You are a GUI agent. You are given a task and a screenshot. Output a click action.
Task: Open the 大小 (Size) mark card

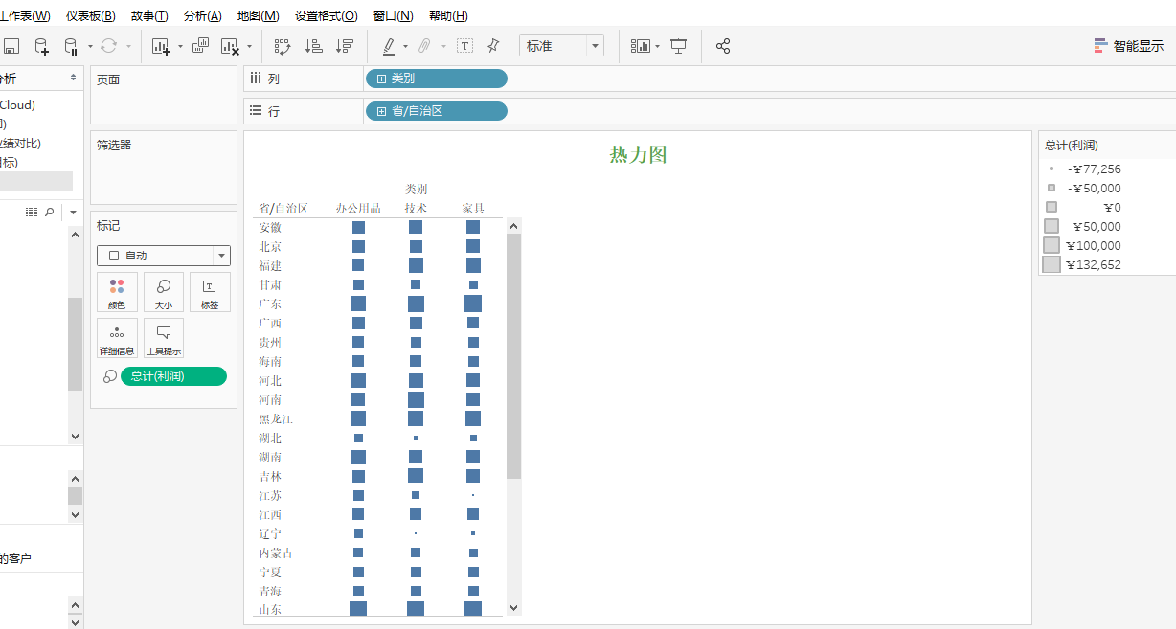coord(164,292)
